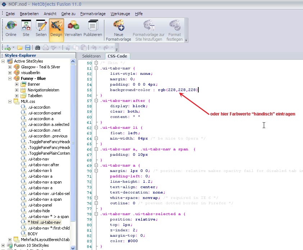Screen dimensions: 303x250
Task: Expand the Glasgow - Teal & Silver style
Action: [10, 67]
